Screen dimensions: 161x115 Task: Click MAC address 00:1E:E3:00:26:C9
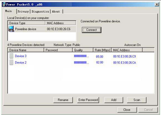(124, 56)
